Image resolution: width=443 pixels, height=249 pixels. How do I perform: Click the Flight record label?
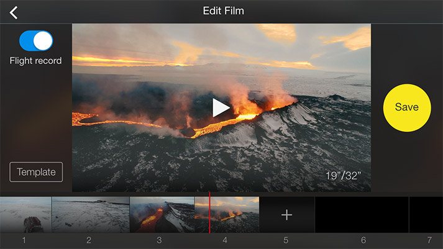(x=35, y=61)
